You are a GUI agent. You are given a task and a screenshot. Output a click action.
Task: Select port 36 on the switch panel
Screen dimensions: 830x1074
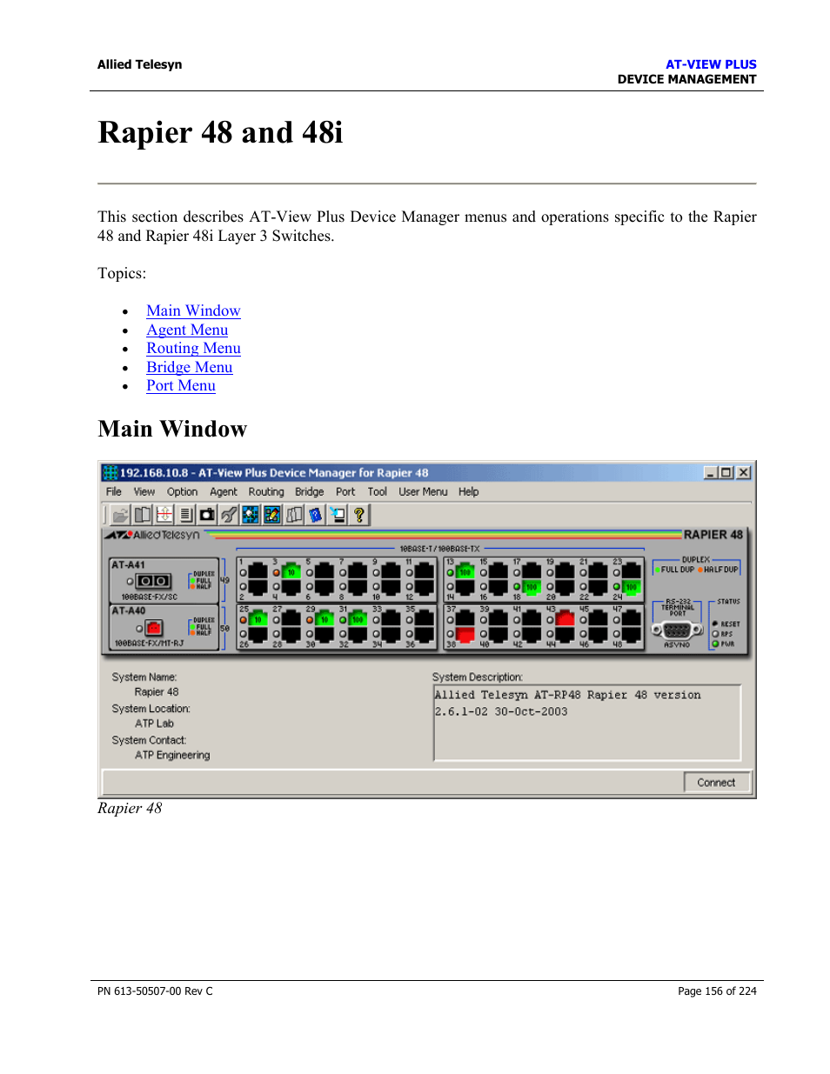[x=425, y=635]
